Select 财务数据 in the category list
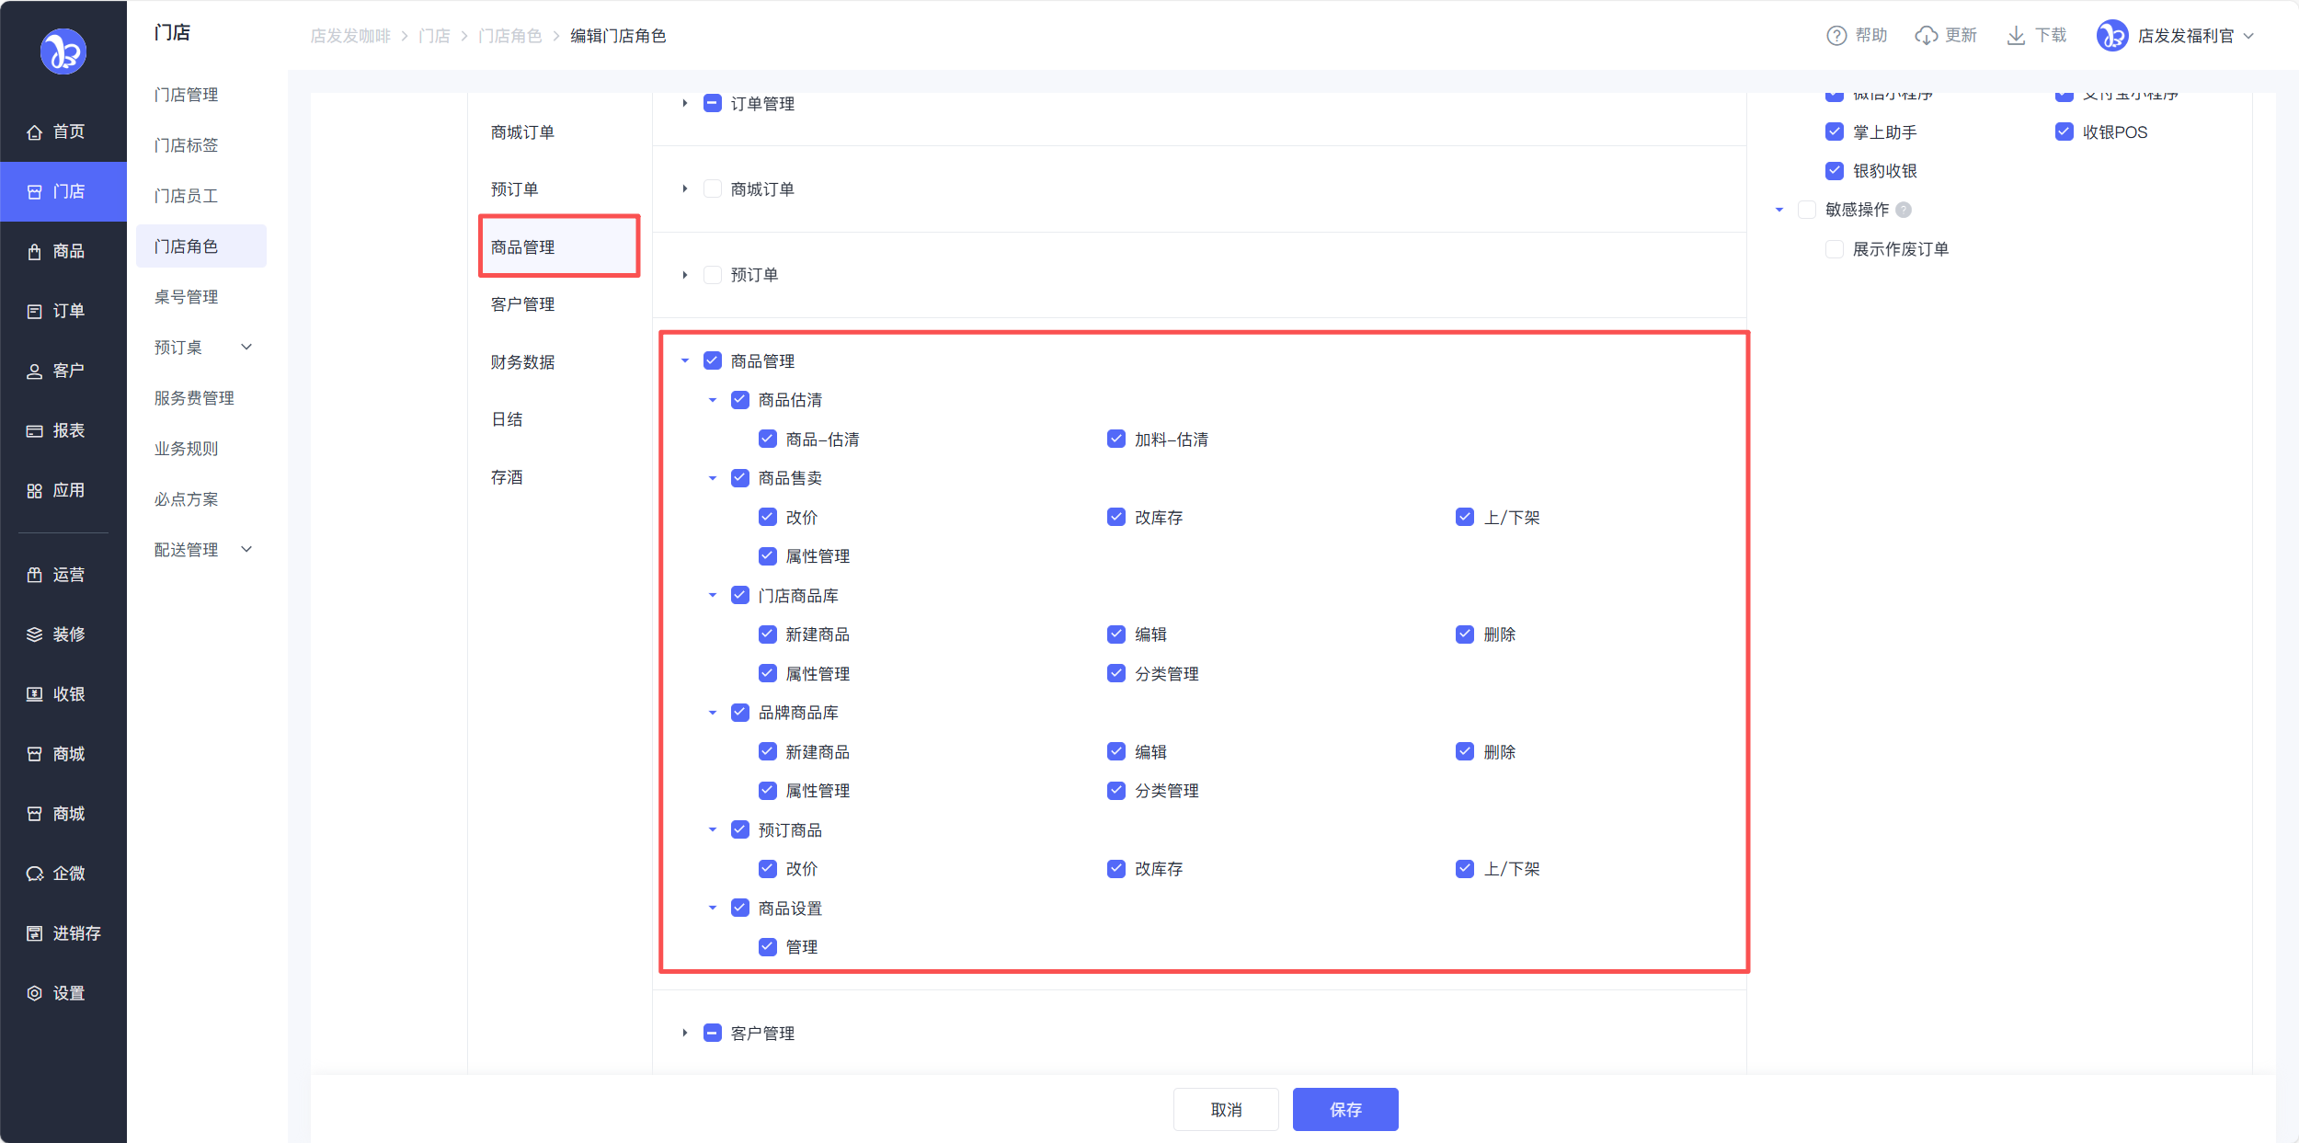 click(x=522, y=362)
